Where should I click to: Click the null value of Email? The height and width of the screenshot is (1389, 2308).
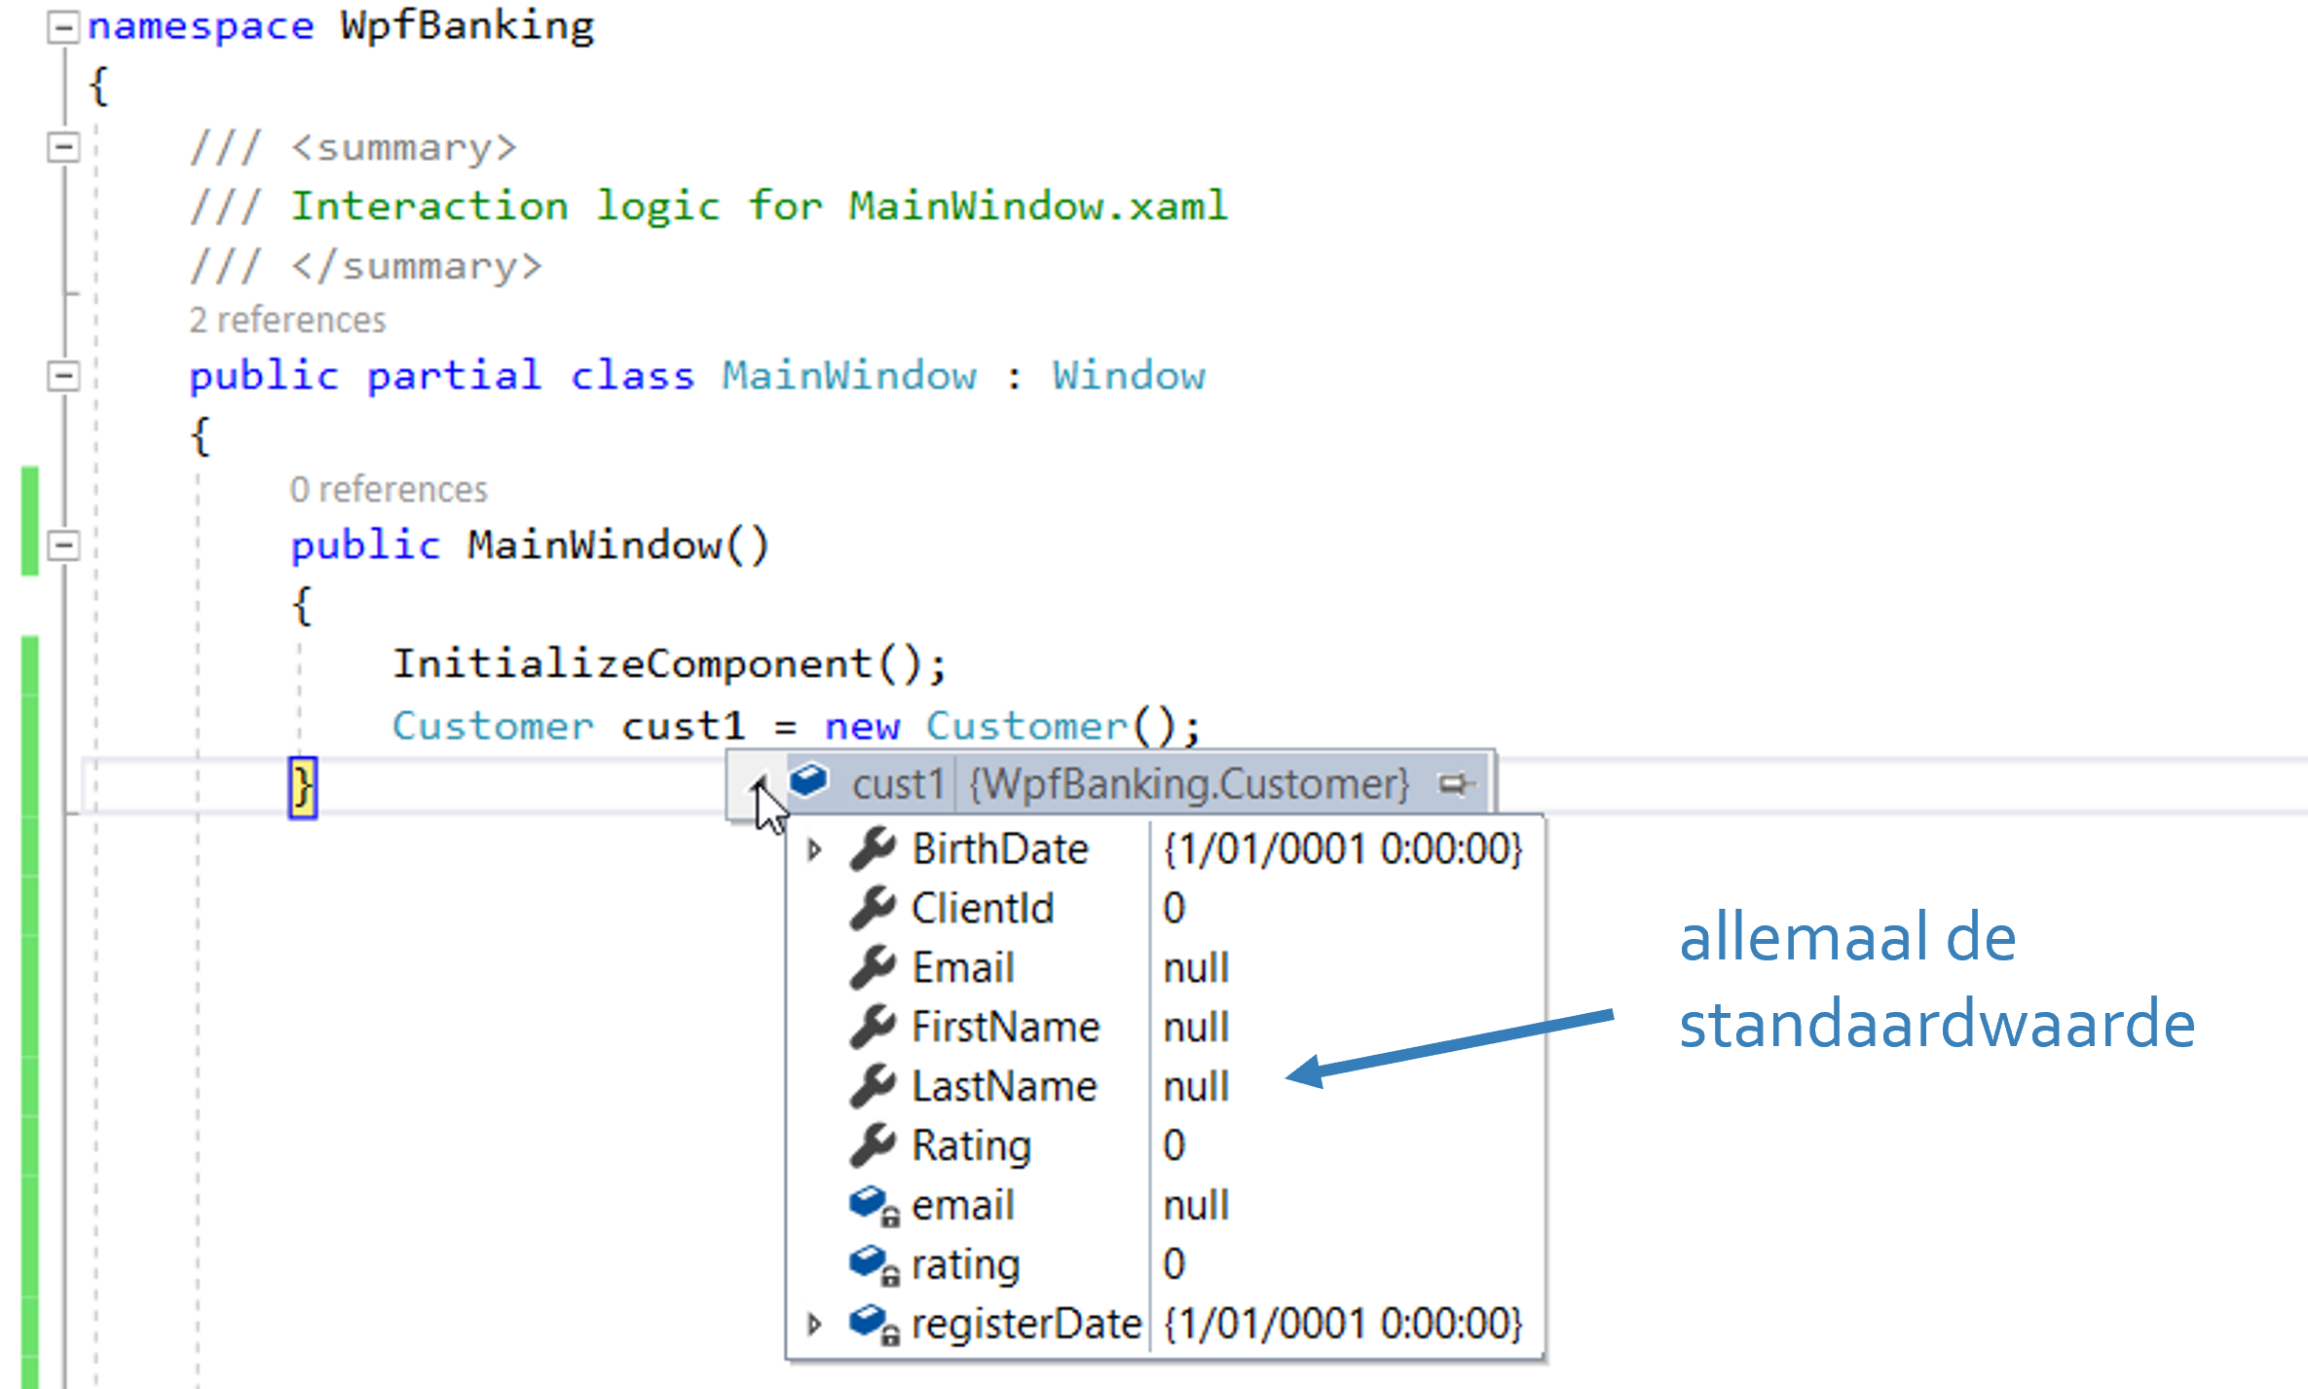click(1196, 968)
